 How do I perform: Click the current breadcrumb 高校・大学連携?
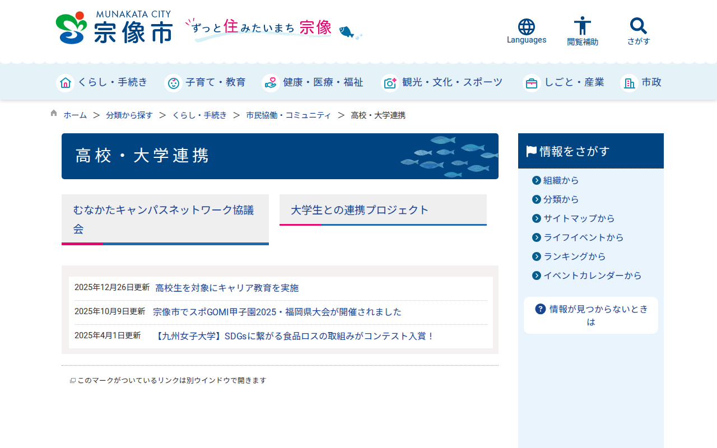coord(378,115)
